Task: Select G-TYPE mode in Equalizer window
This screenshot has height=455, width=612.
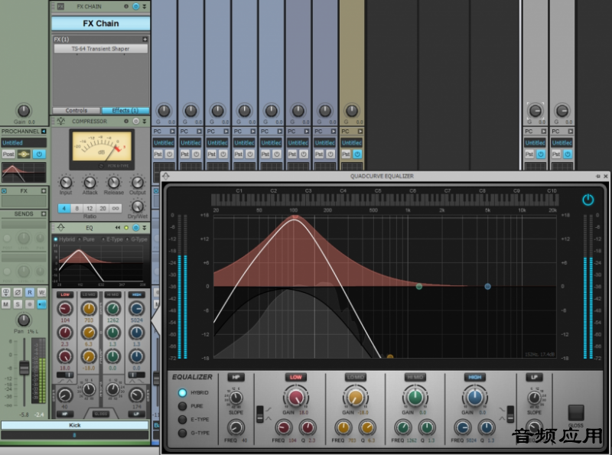Action: click(182, 433)
